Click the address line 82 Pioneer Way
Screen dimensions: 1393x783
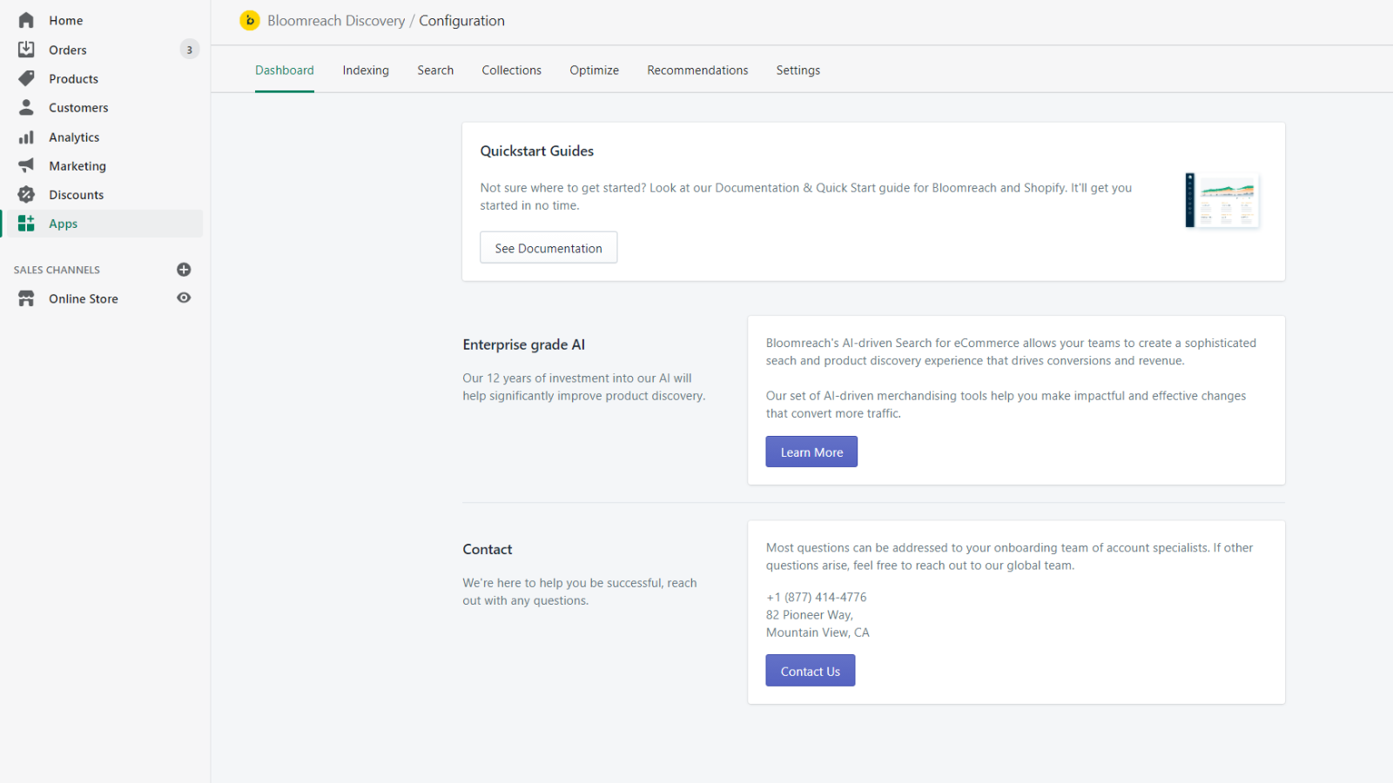(810, 614)
